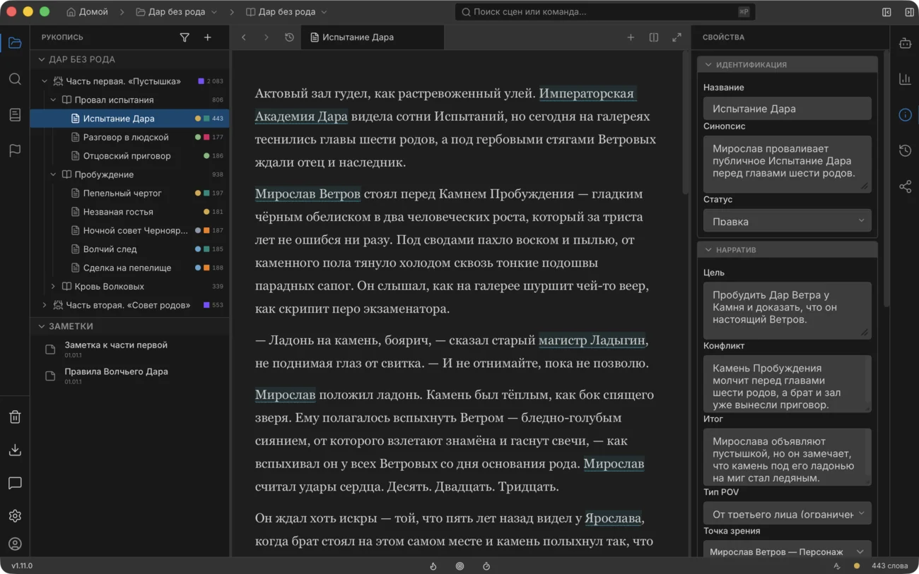
Task: Open the statistics bar chart icon
Action: [905, 79]
